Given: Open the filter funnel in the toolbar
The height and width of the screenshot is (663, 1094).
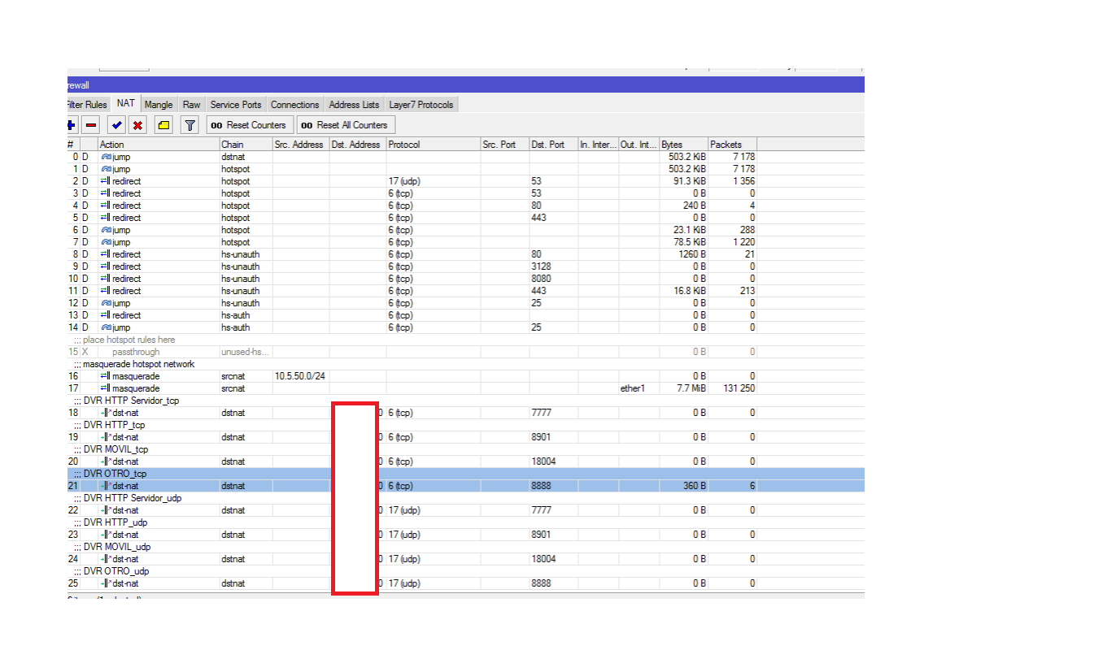Looking at the screenshot, I should 190,125.
